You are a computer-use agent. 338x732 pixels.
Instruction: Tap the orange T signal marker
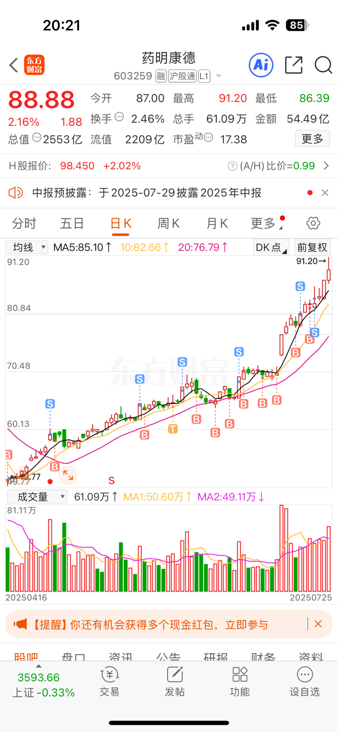click(173, 429)
